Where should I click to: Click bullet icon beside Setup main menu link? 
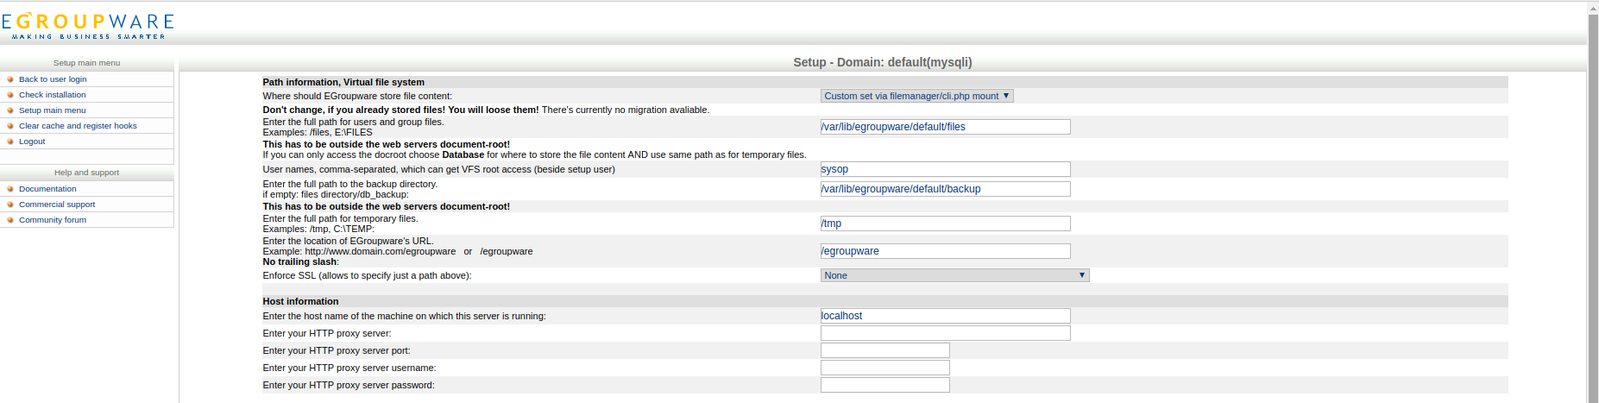(x=10, y=110)
